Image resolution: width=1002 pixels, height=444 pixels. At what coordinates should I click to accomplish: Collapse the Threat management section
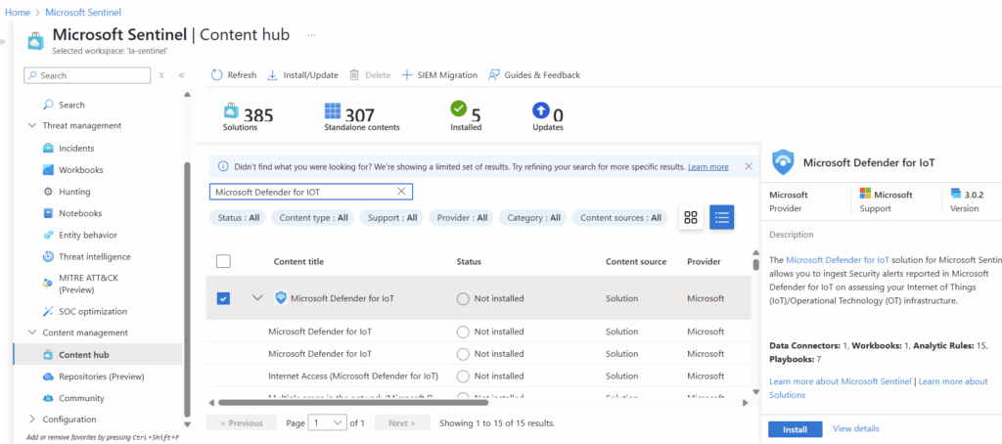[32, 126]
